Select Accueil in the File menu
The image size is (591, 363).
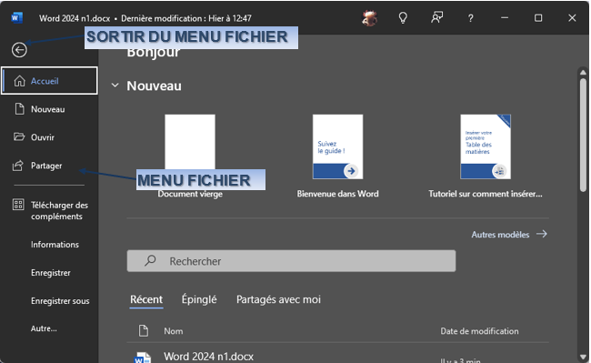(49, 81)
